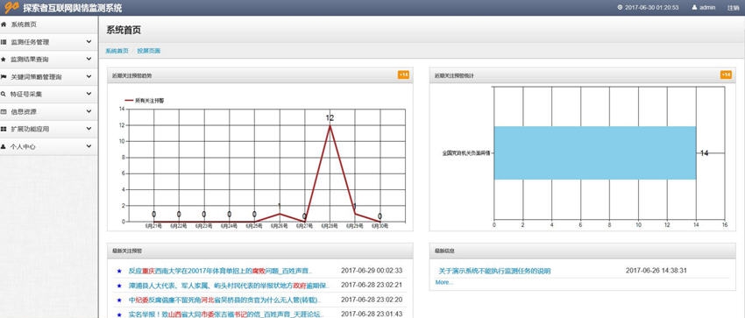Screen dimensions: 745x318
Task: Expand the 信息资源 chevron
Action: point(89,111)
